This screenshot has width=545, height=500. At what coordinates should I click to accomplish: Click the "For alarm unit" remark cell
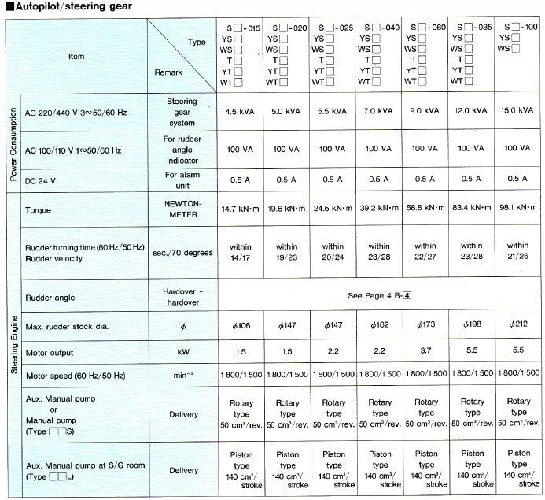click(x=182, y=180)
